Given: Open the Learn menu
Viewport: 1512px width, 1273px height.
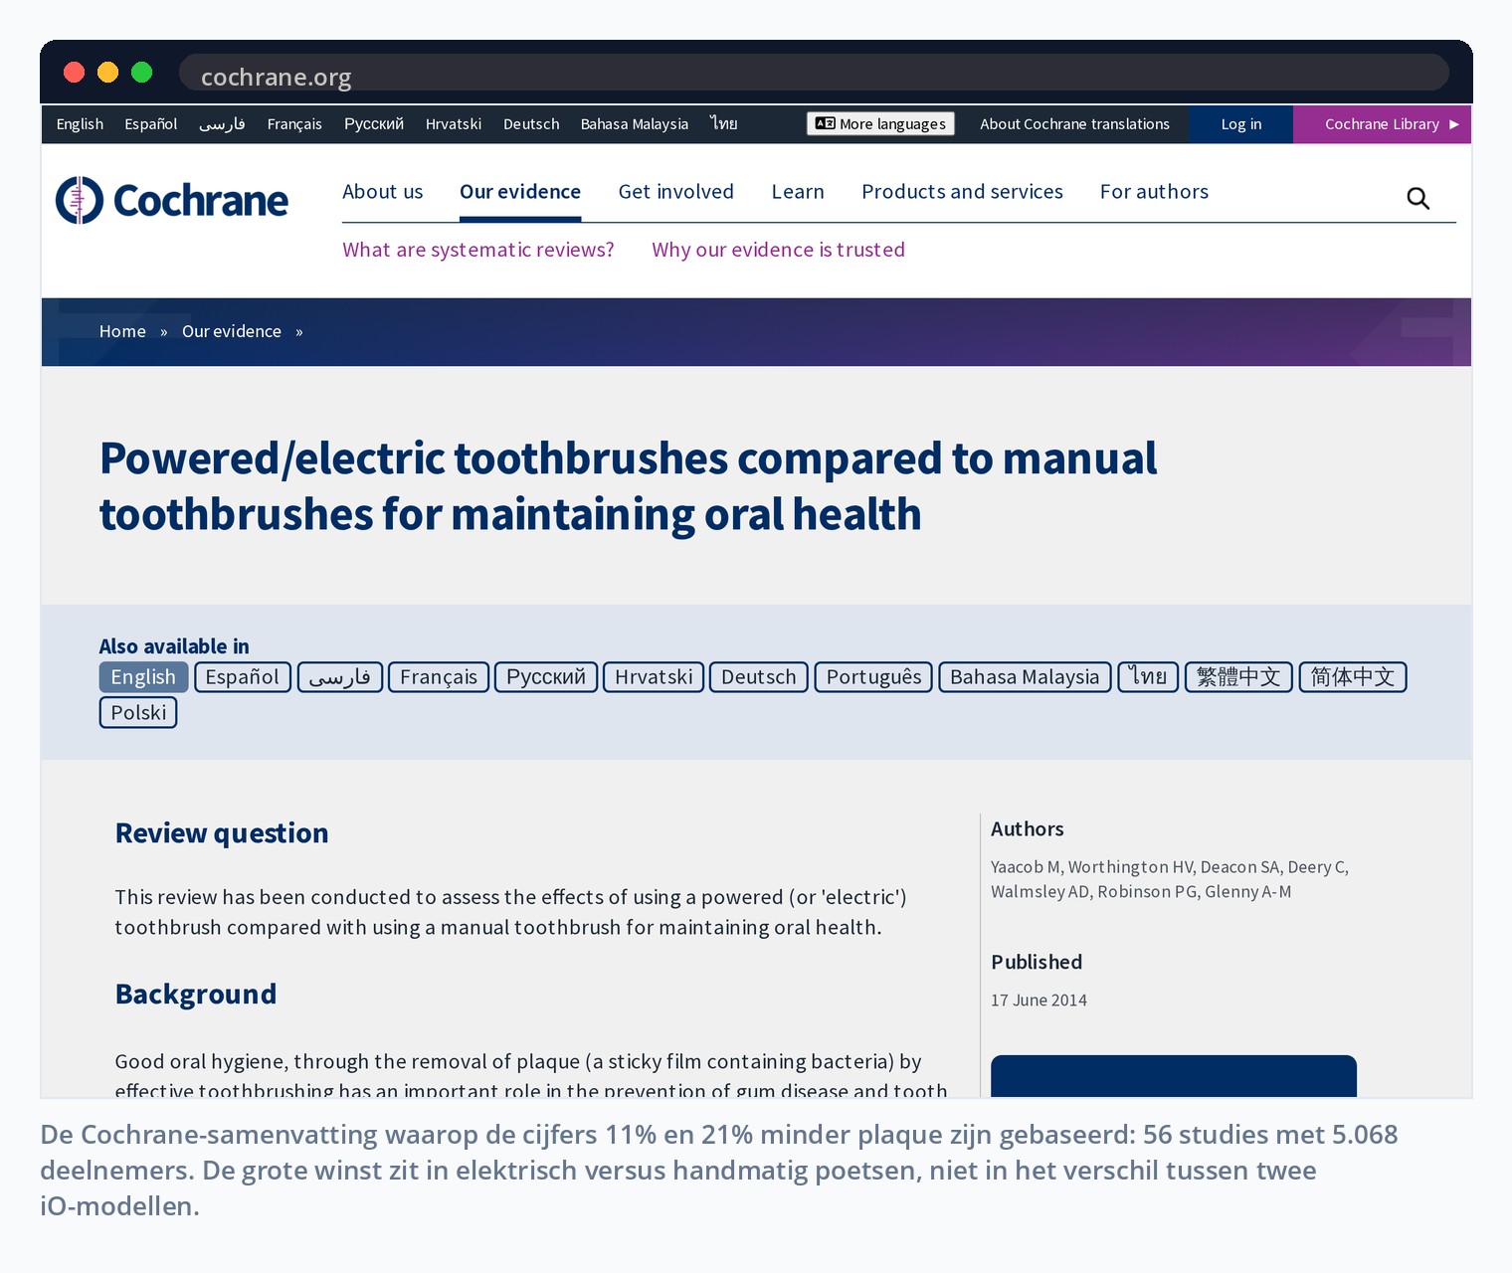Looking at the screenshot, I should click(798, 192).
